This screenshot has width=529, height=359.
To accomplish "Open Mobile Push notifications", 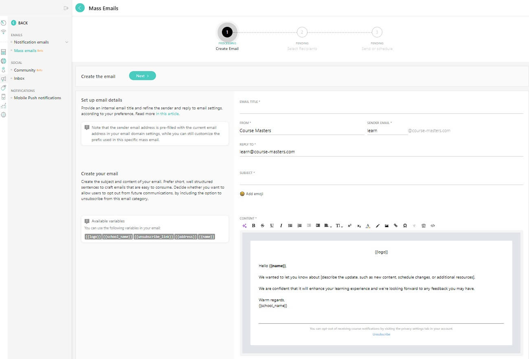I will coord(37,98).
